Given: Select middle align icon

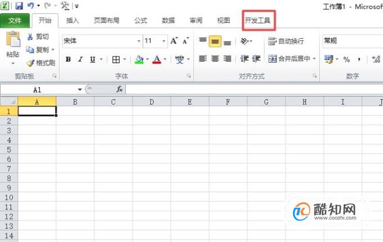Looking at the screenshot, I should pos(215,41).
